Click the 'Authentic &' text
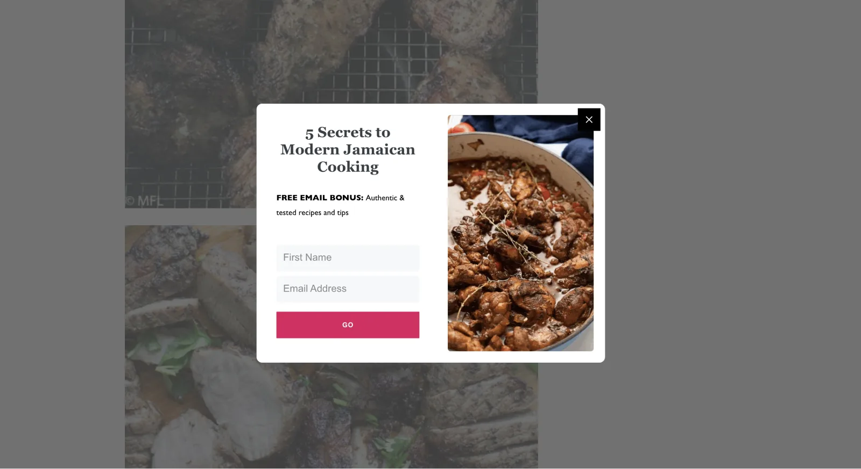861x469 pixels. click(385, 198)
